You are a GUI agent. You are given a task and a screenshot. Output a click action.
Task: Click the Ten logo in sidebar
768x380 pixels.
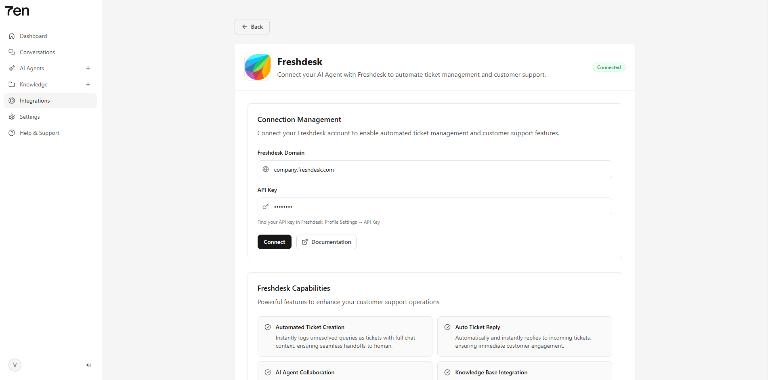pyautogui.click(x=17, y=11)
